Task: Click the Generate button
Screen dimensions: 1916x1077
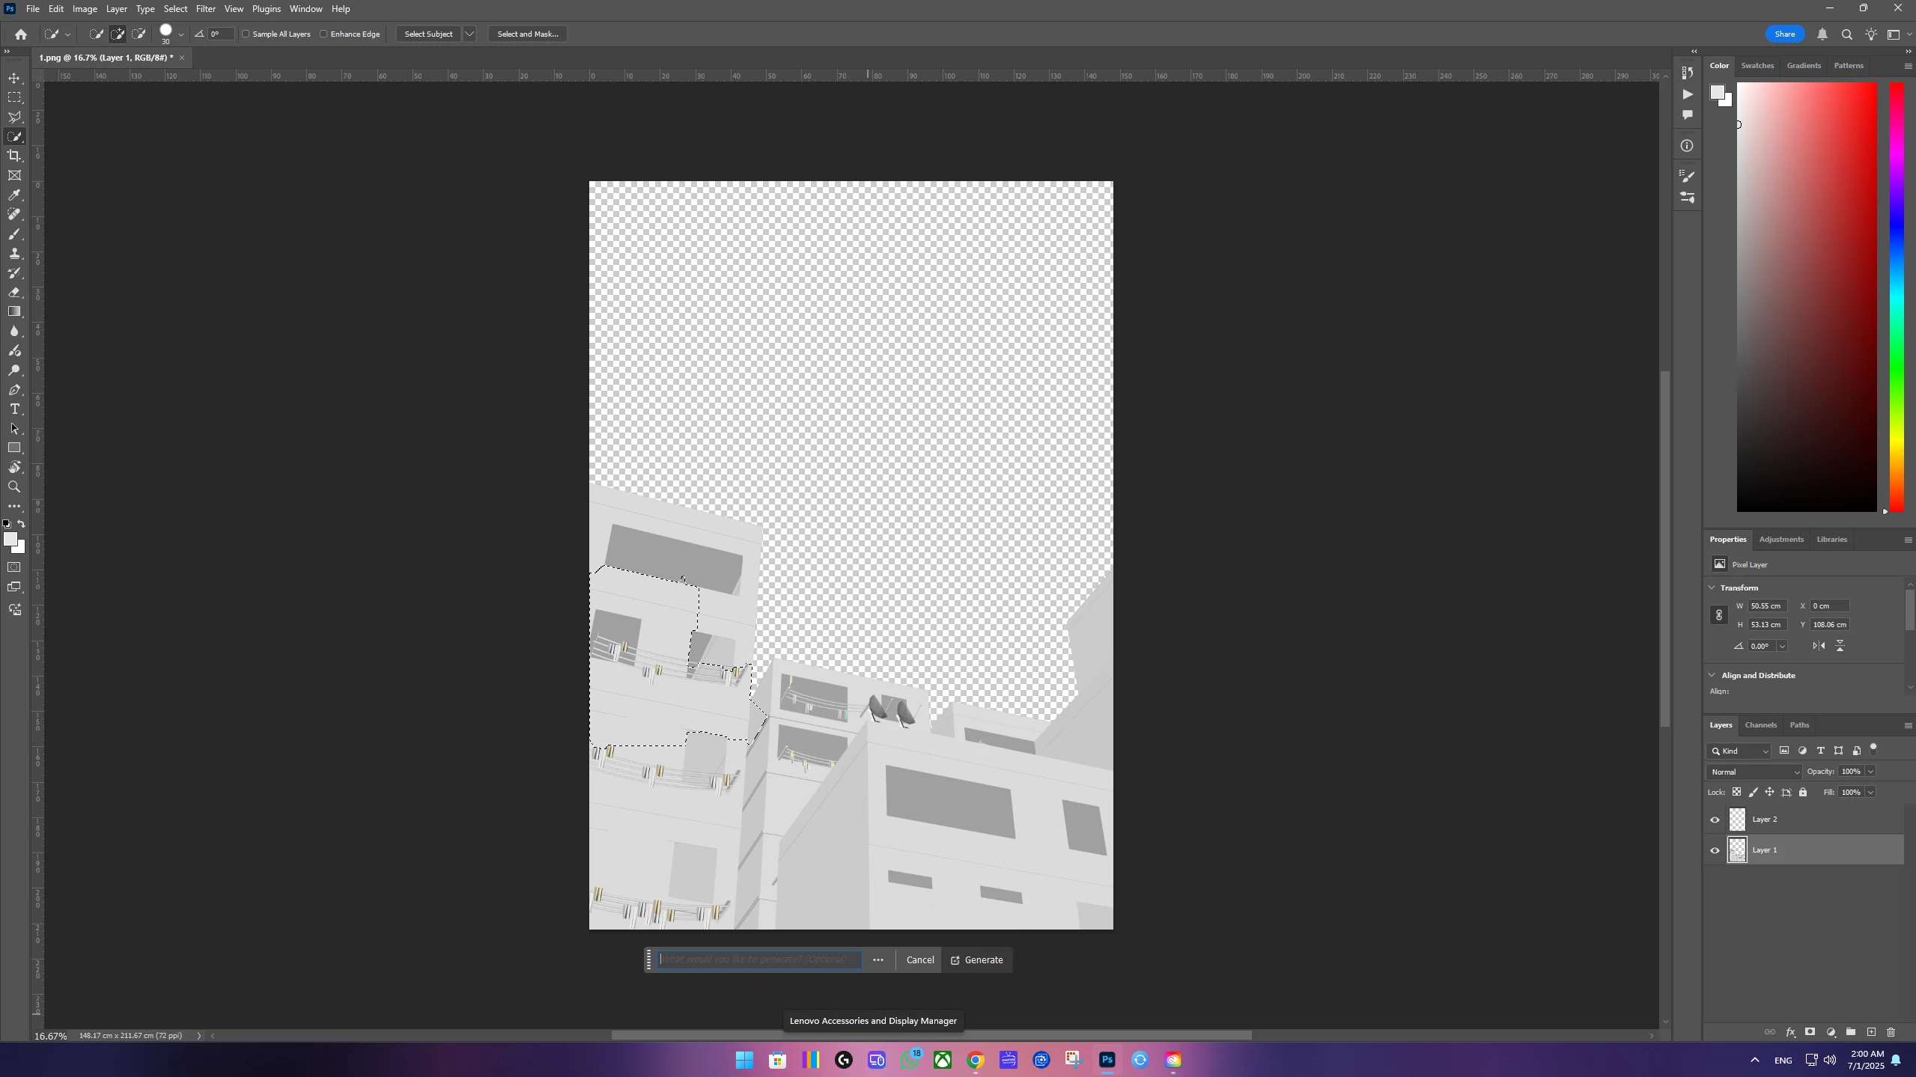Action: point(976,959)
